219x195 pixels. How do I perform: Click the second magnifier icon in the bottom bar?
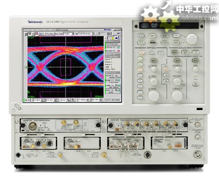click(x=73, y=100)
